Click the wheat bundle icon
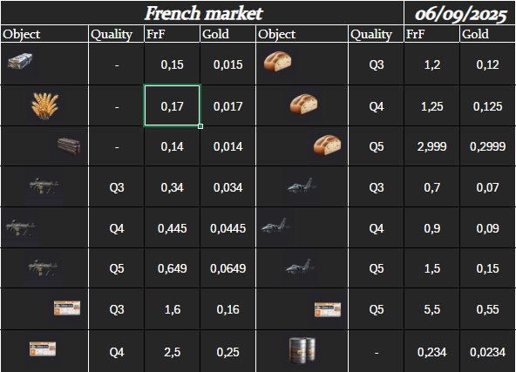The image size is (516, 372). tap(44, 105)
